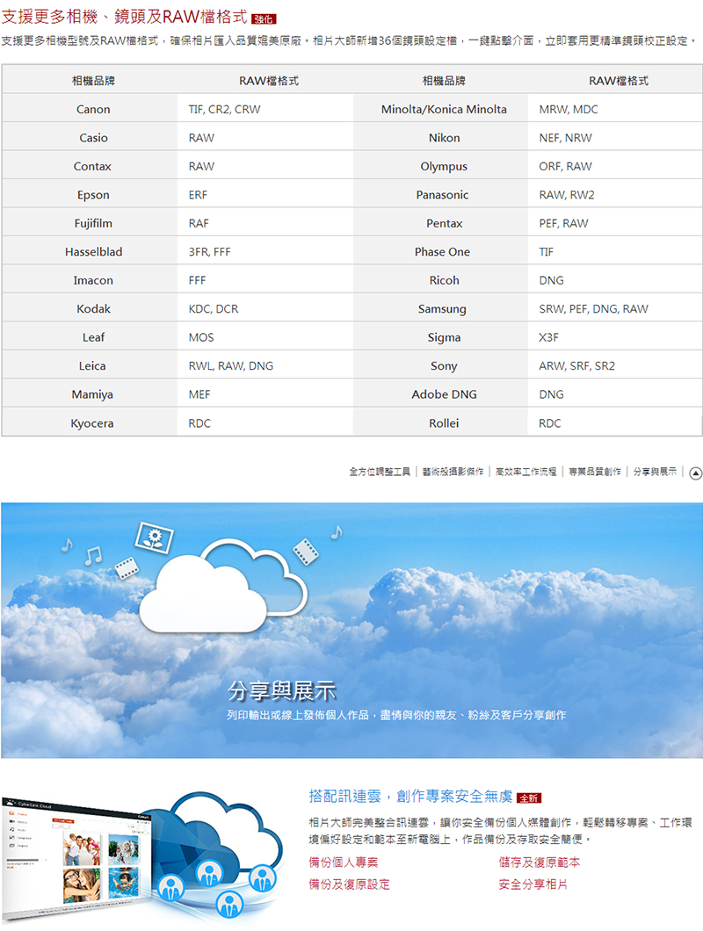Screen dimensions: 703x931
Task: Select the Casio brand cell
Action: coord(90,138)
